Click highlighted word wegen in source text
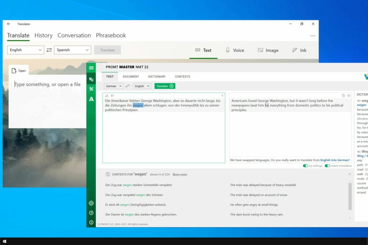 tap(138, 105)
